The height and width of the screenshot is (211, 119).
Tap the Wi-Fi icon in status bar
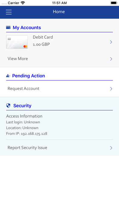[x=23, y=3]
